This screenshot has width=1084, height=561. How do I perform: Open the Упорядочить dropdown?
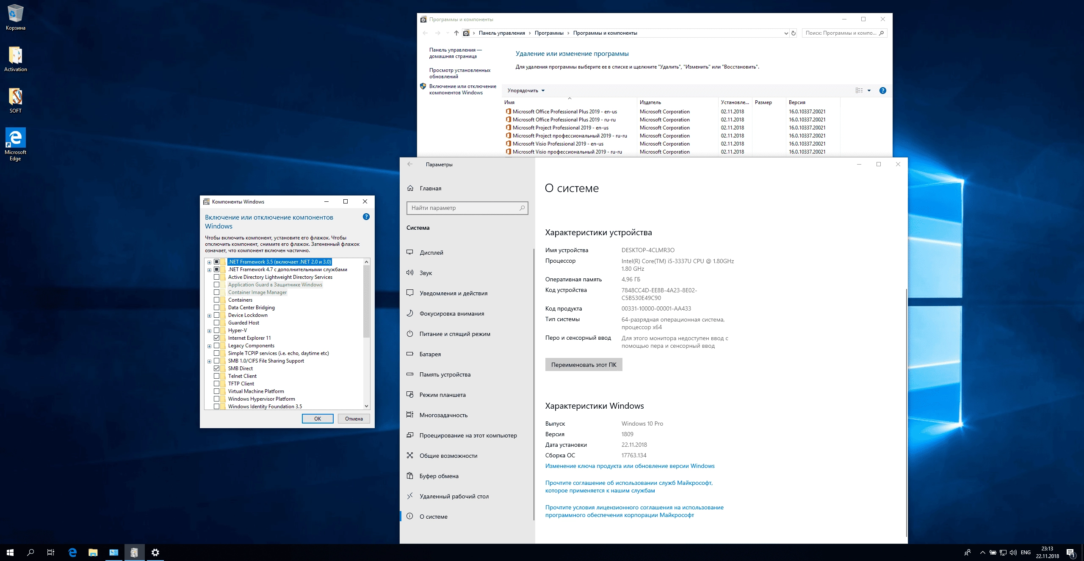point(526,91)
